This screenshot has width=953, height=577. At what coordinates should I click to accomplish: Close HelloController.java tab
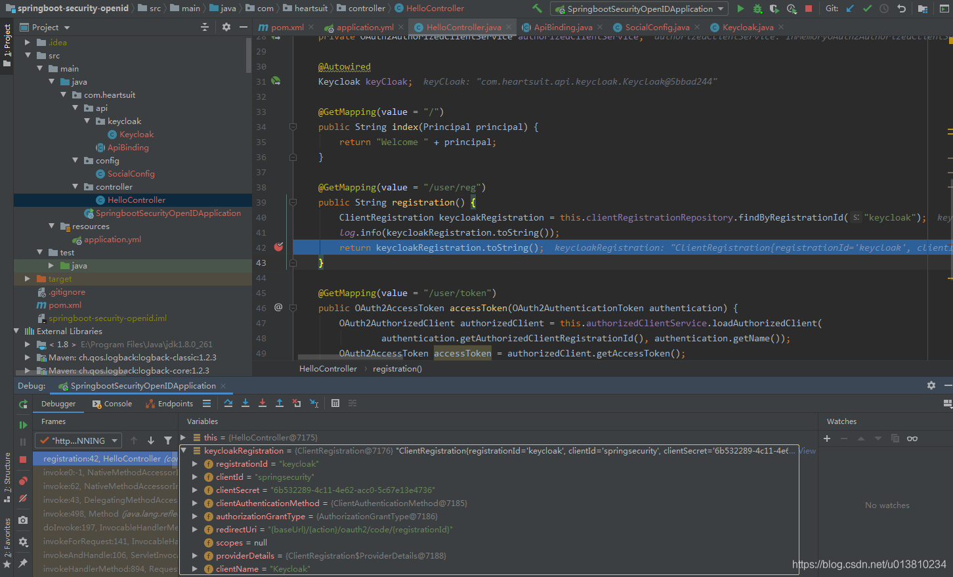(509, 28)
